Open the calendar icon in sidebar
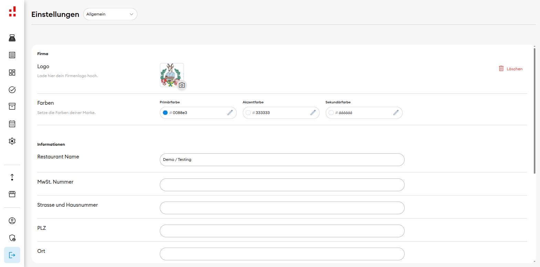The height and width of the screenshot is (267, 540). pos(12,124)
